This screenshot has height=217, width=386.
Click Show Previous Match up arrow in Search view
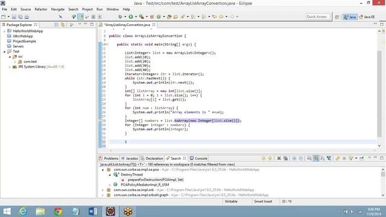click(x=270, y=158)
